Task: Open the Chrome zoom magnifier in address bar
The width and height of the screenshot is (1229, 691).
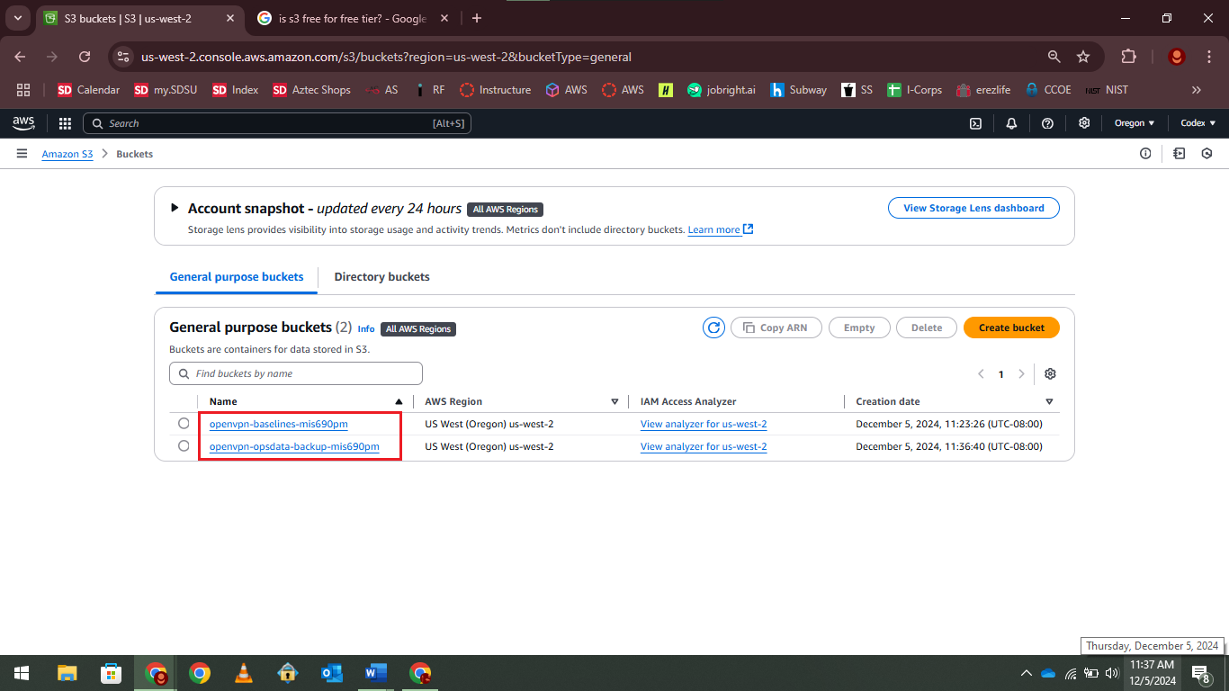Action: pyautogui.click(x=1054, y=57)
